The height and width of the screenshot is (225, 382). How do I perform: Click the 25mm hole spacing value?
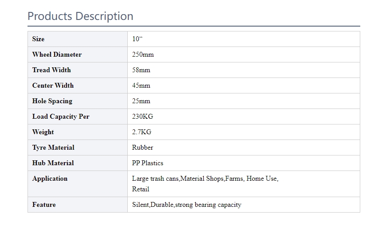click(141, 101)
